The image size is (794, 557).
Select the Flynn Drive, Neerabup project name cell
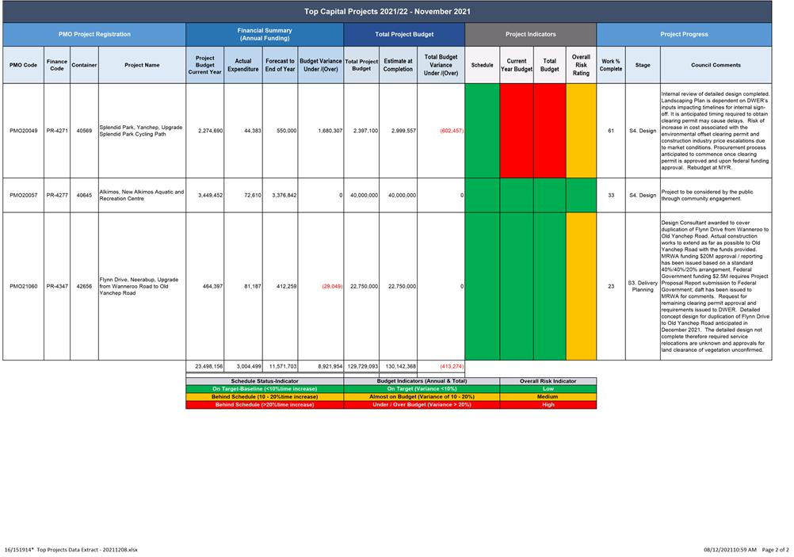click(142, 286)
